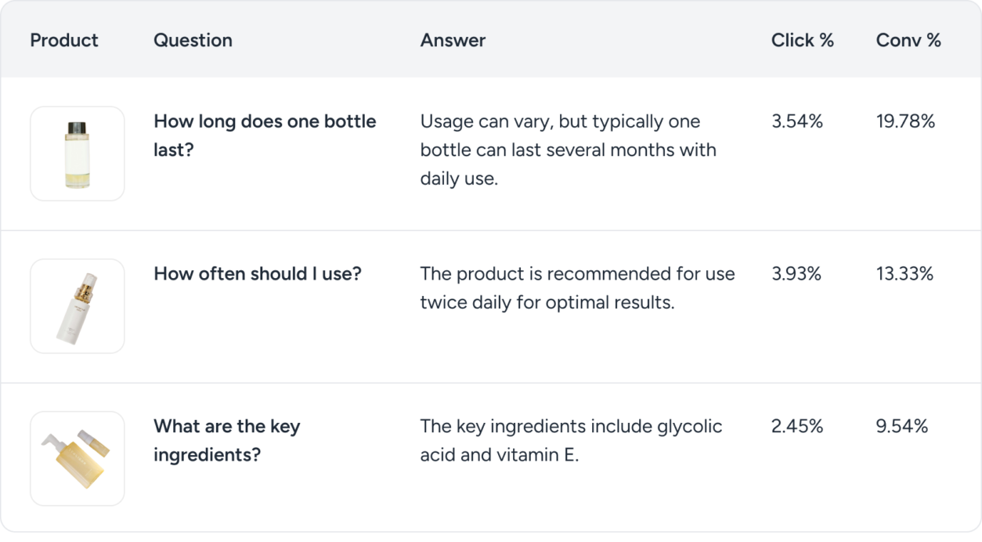This screenshot has height=542, width=982.
Task: Sort by the Click % column header
Action: [x=803, y=40]
